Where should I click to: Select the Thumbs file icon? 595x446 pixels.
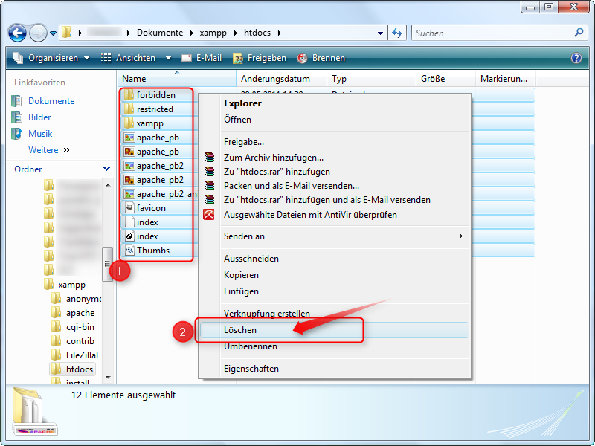129,251
